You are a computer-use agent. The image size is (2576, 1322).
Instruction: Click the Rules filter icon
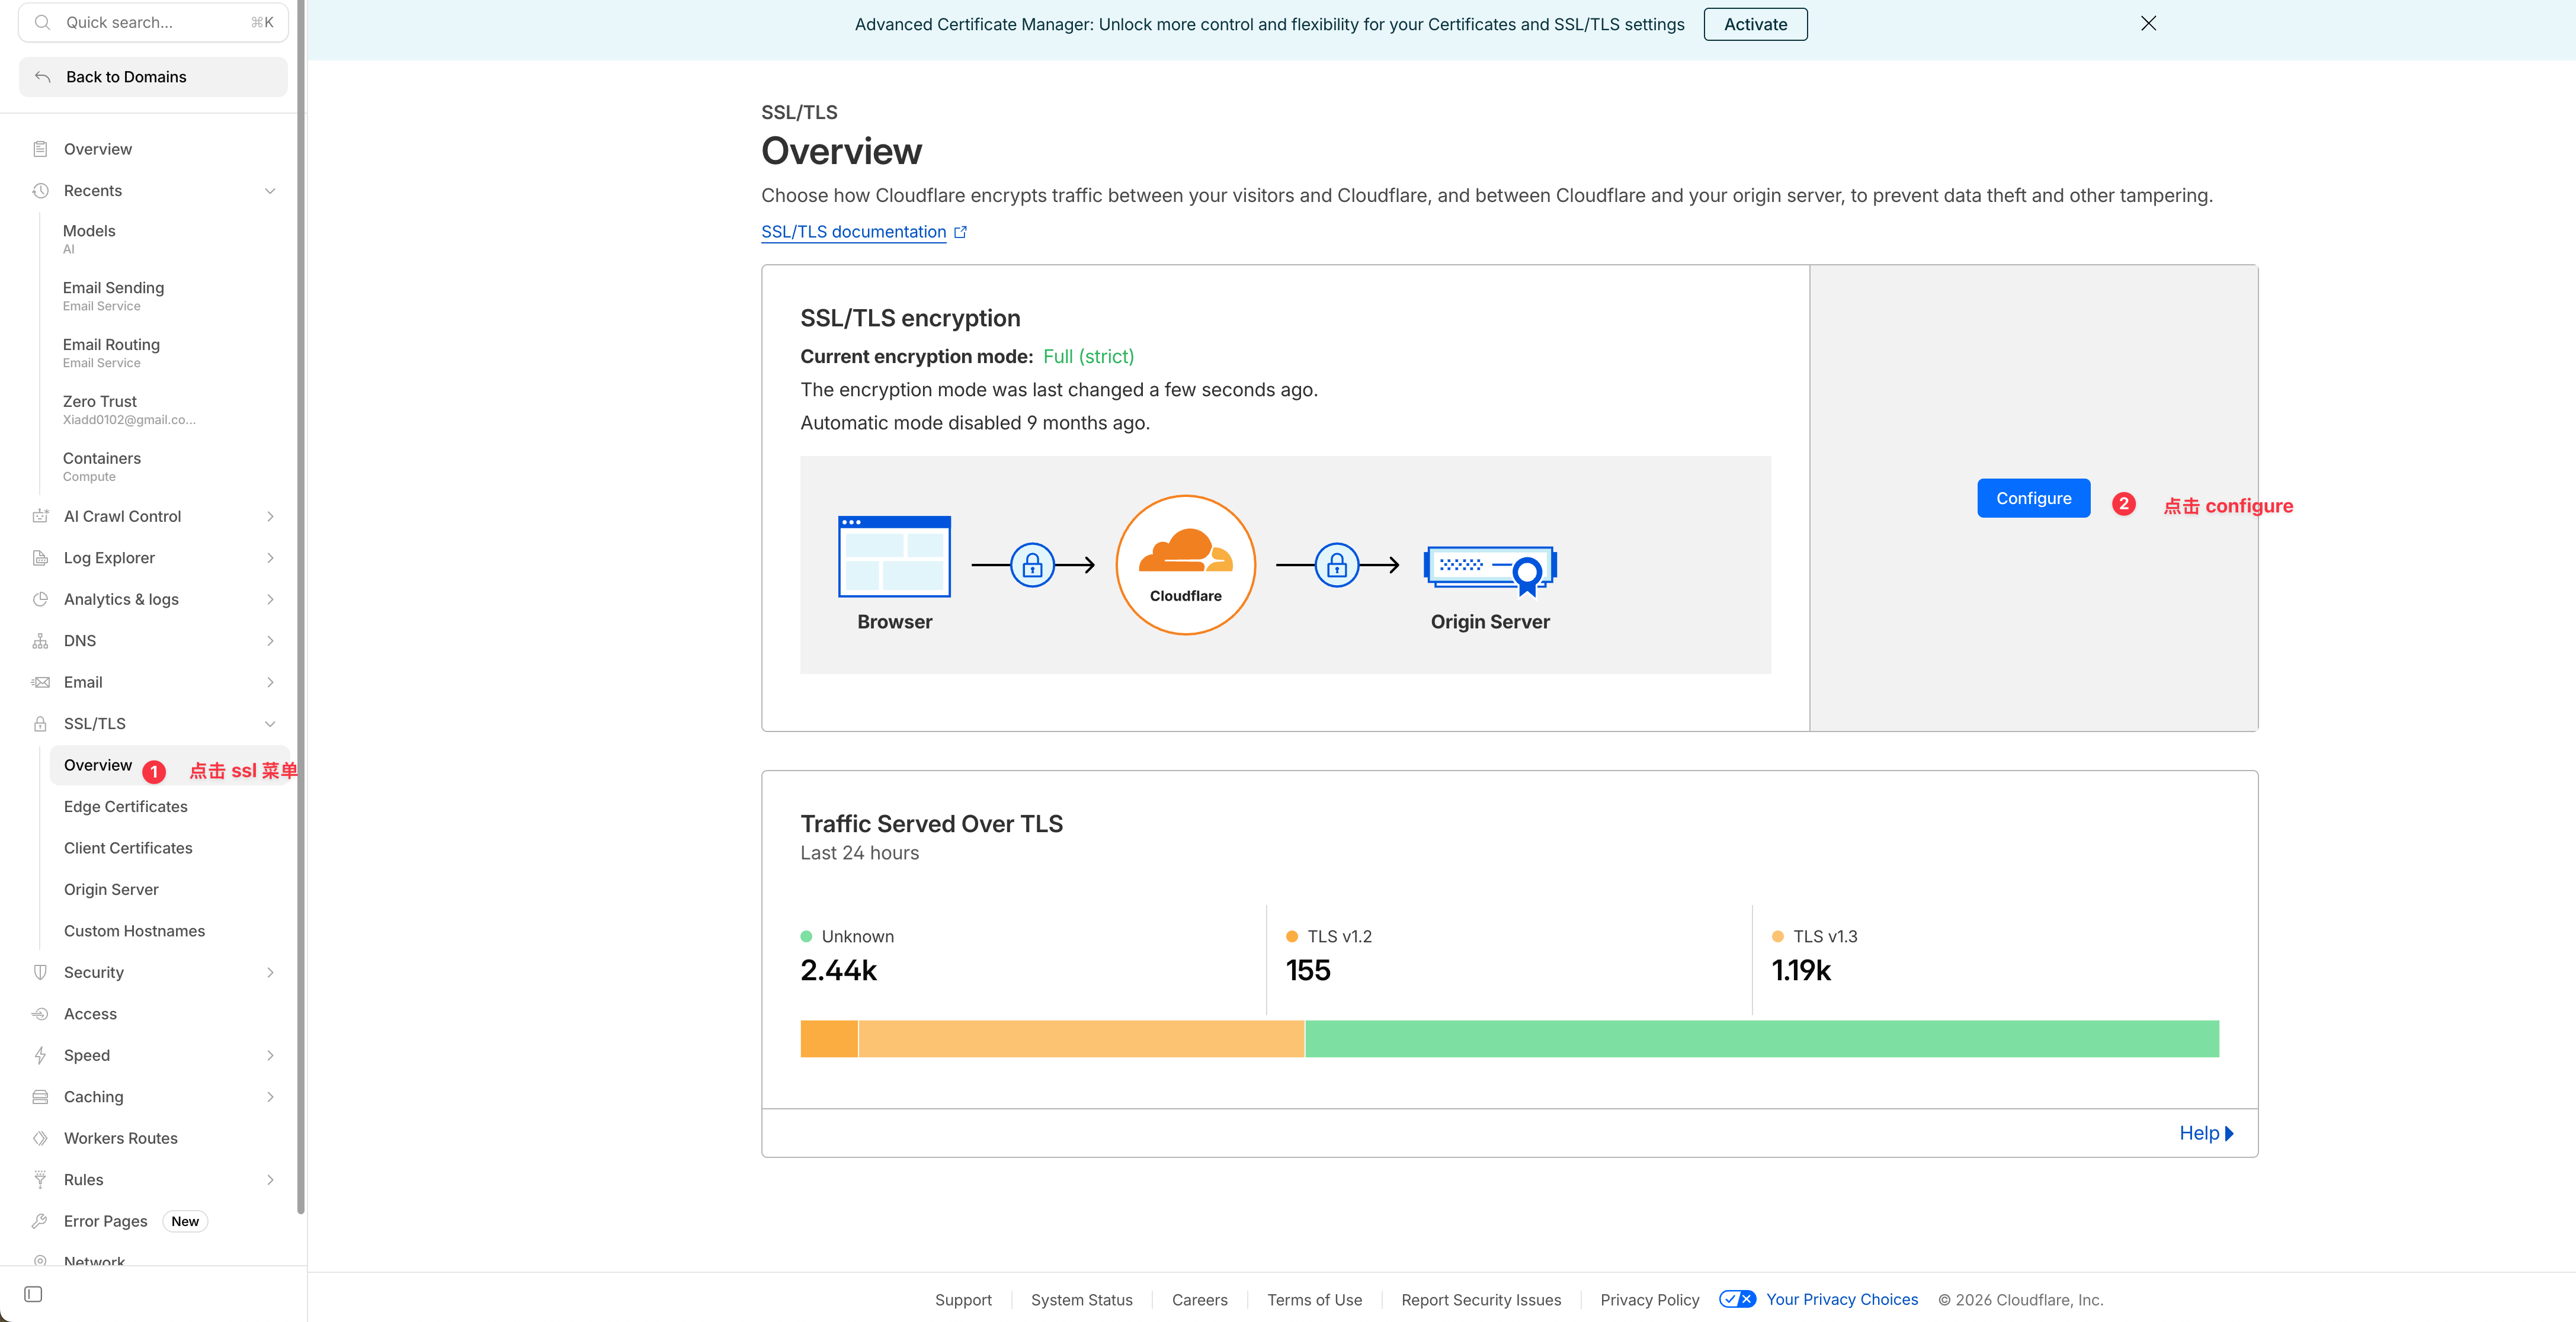40,1180
